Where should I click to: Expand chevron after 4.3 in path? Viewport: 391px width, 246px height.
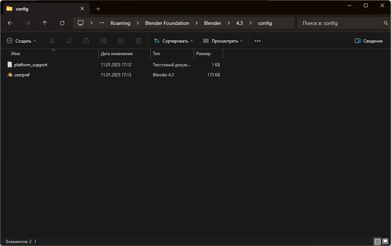click(250, 23)
